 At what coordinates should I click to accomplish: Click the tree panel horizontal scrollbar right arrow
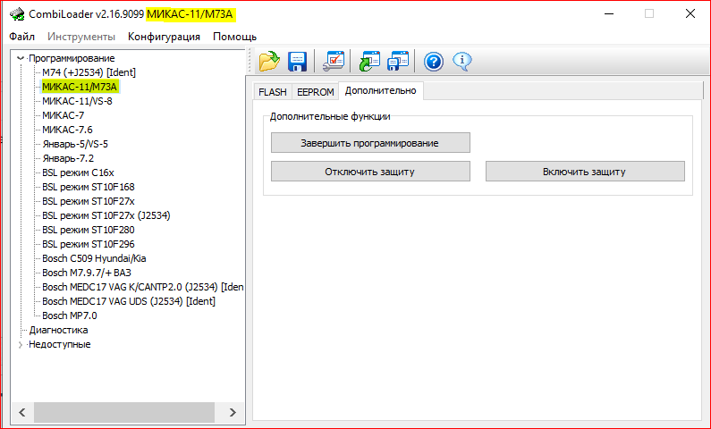tap(232, 412)
